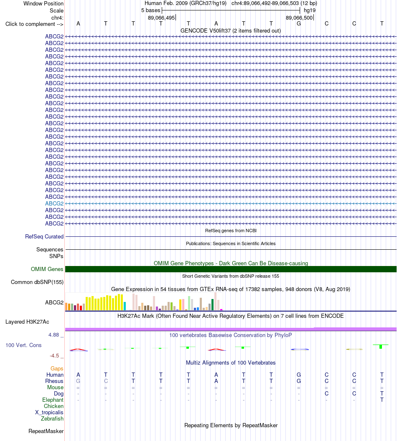Click the orange Gaps label
This screenshot has width=397, height=441.
[x=57, y=368]
